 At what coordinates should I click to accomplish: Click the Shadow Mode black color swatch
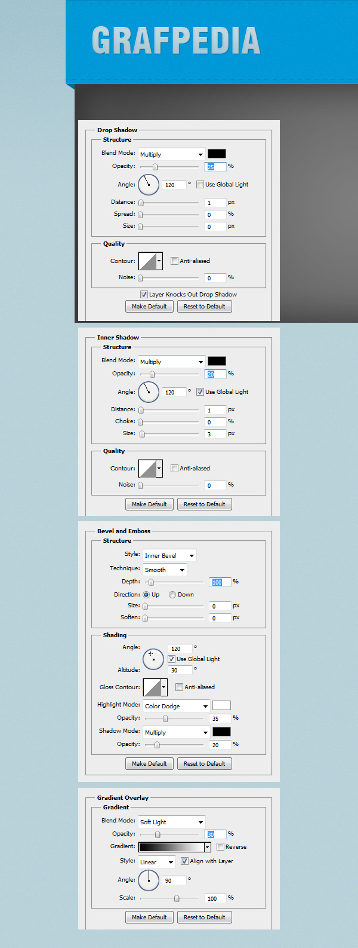pyautogui.click(x=221, y=732)
